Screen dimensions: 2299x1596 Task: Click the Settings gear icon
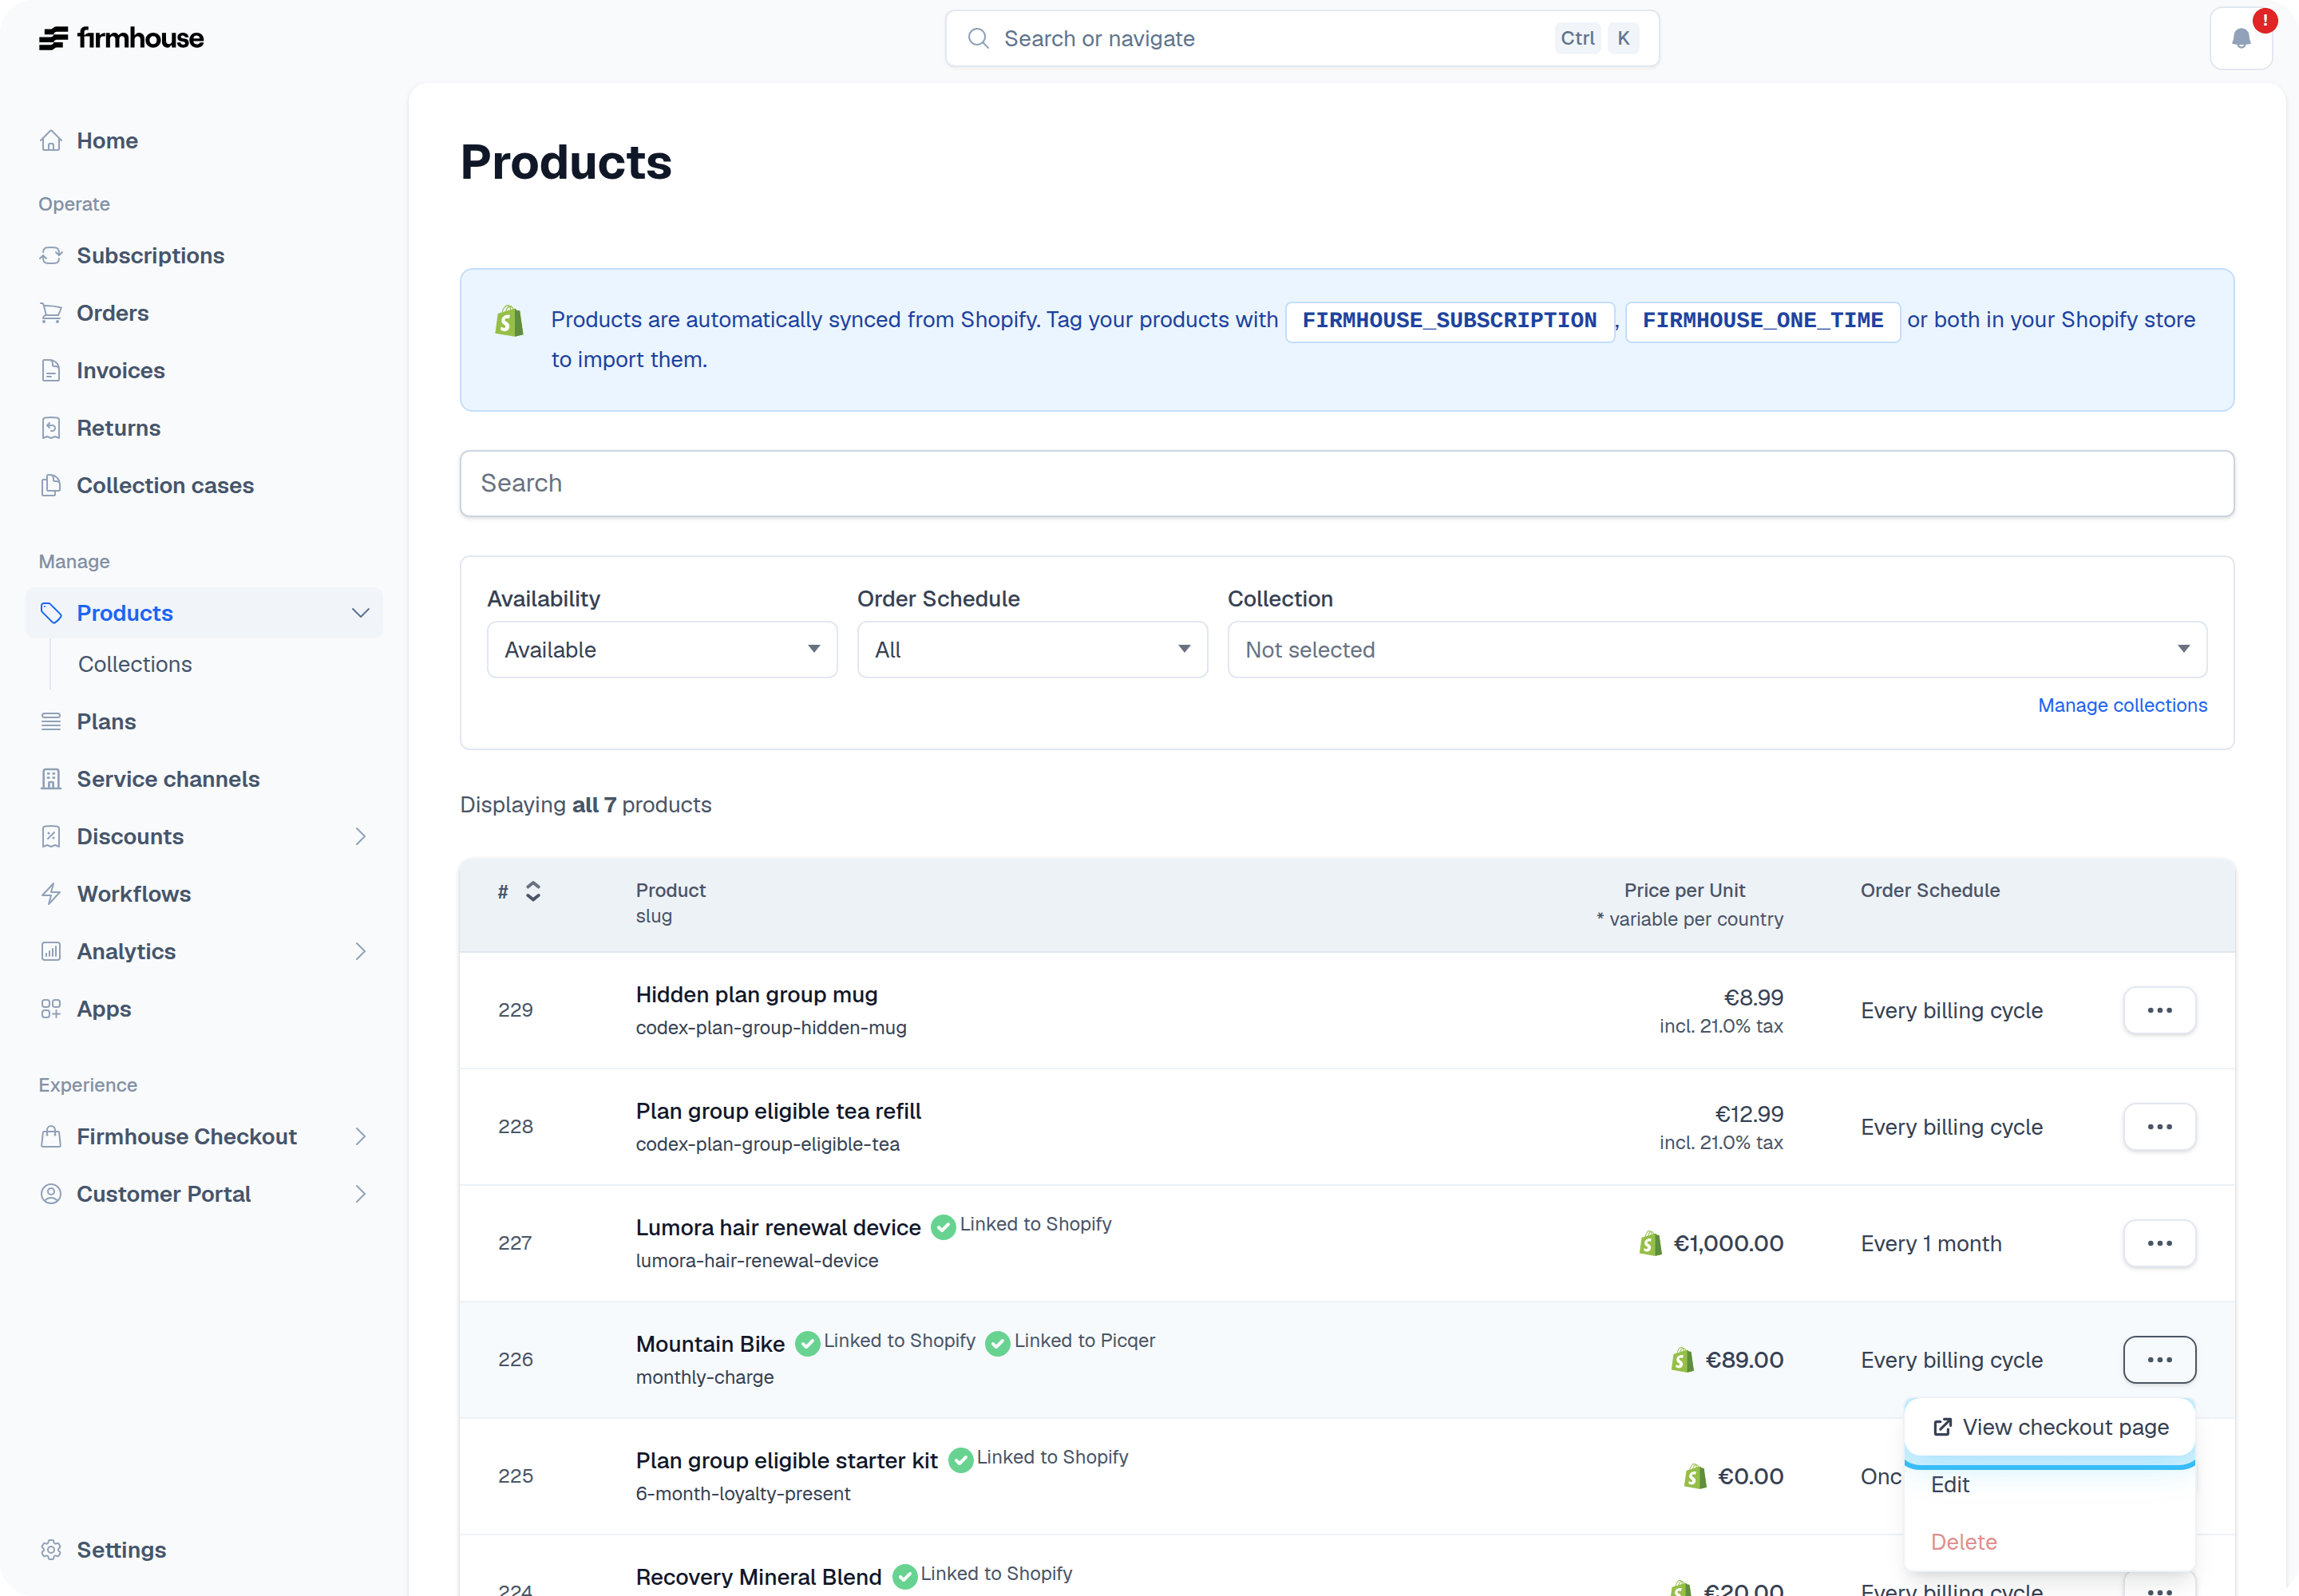[x=51, y=1549]
